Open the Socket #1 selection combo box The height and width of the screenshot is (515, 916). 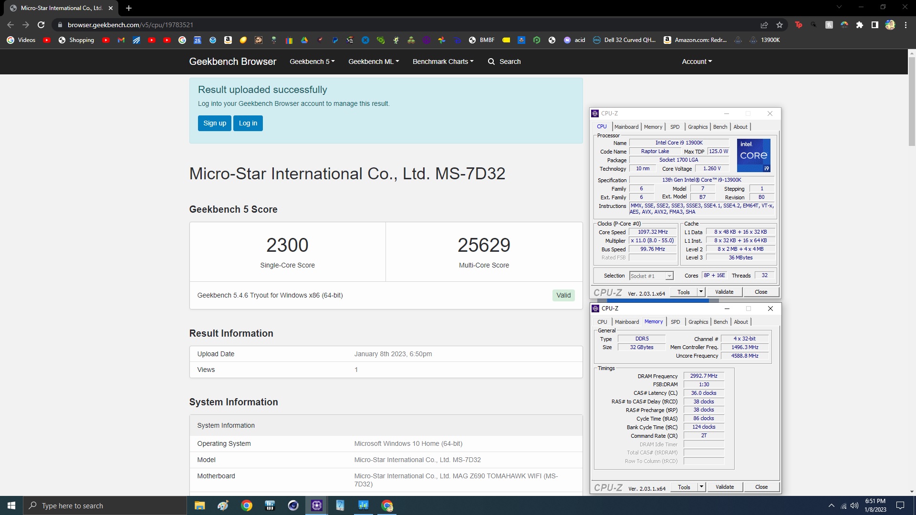click(651, 276)
